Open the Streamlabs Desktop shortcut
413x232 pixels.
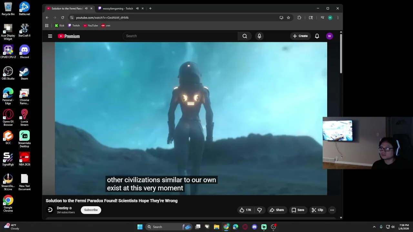tap(24, 139)
